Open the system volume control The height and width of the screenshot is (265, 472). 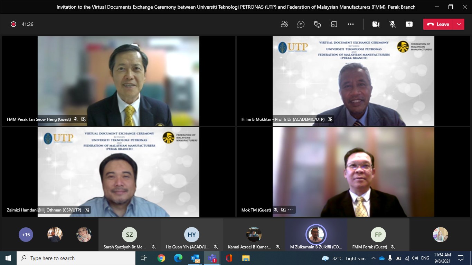[415, 258]
